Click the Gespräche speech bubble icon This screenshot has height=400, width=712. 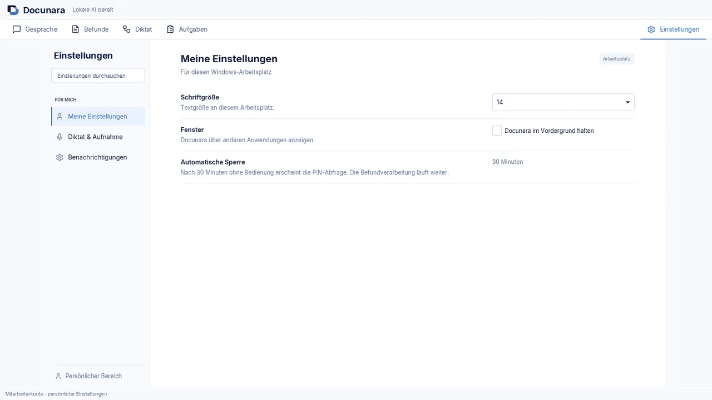[x=17, y=29]
